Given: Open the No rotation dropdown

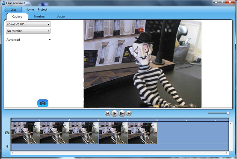Looking at the screenshot, I should pyautogui.click(x=28, y=31).
